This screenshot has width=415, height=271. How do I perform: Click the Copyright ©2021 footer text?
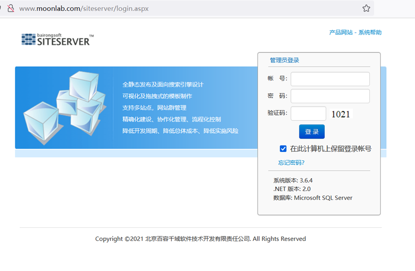click(x=201, y=239)
